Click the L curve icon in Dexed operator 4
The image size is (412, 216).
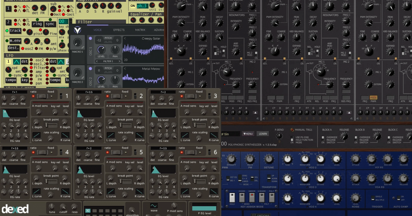click(37, 191)
